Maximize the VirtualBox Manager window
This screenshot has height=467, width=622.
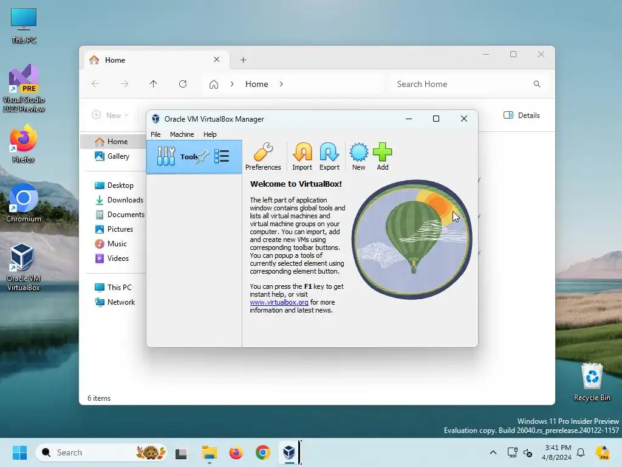pos(436,119)
